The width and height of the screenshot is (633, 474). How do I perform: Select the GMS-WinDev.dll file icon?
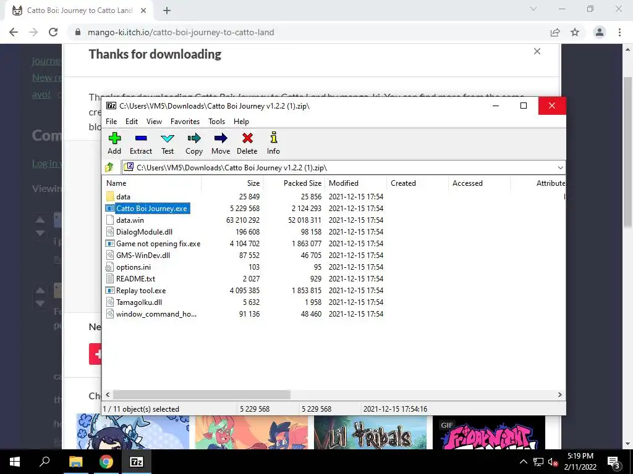coord(110,255)
